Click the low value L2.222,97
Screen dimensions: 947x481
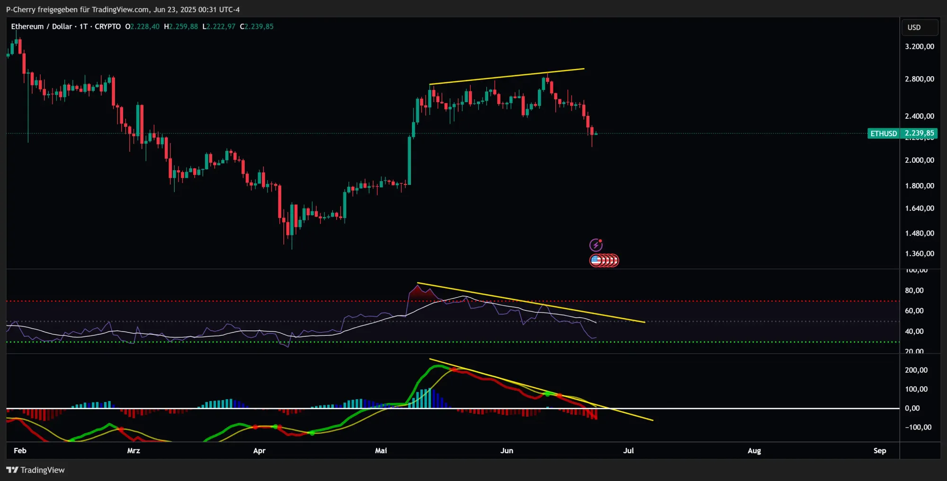pos(219,26)
